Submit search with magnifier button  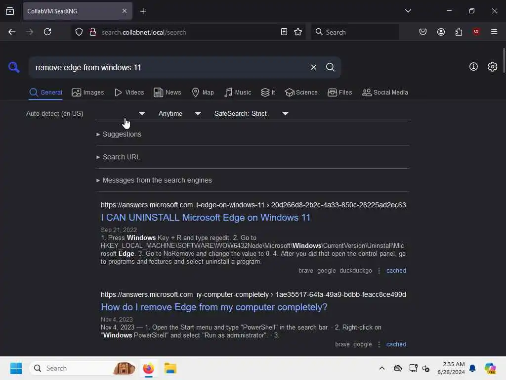tap(330, 67)
